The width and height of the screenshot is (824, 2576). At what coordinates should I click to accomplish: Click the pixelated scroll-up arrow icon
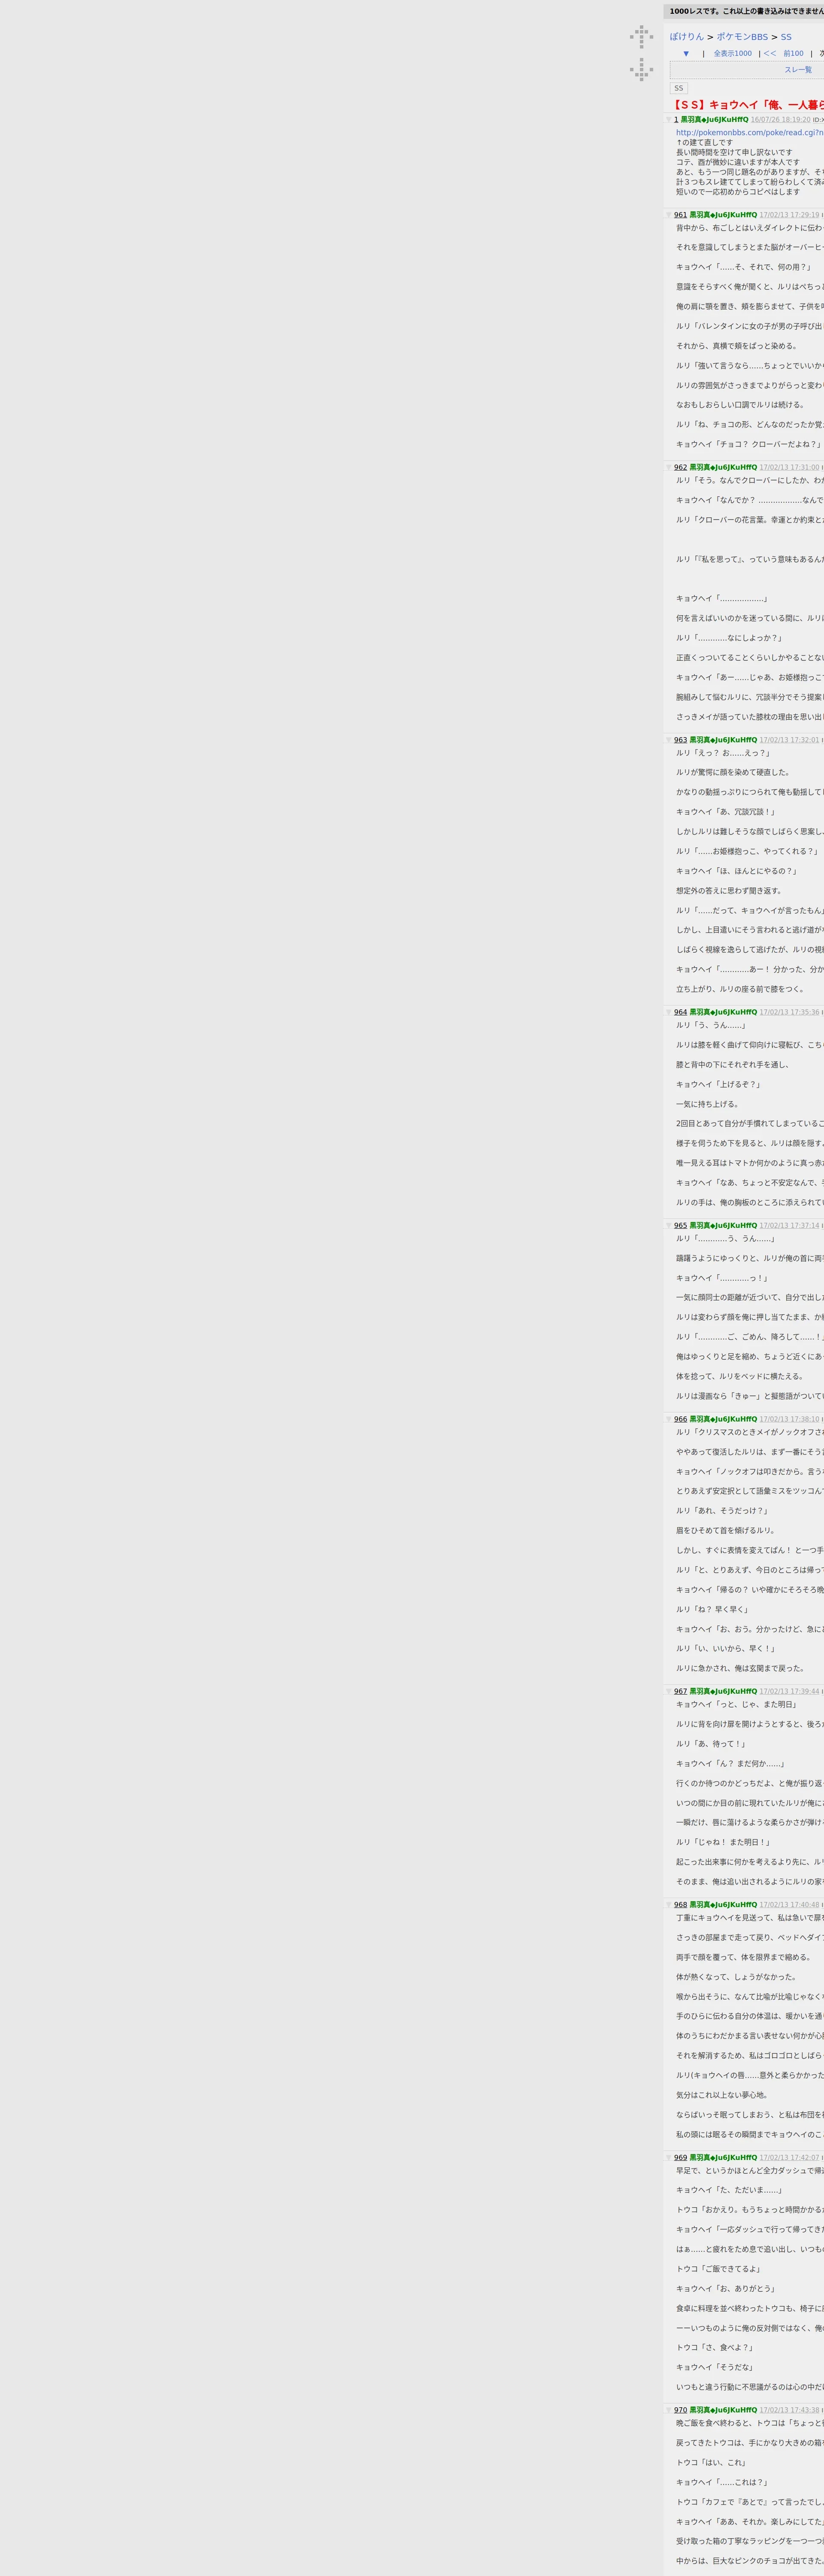pos(641,37)
